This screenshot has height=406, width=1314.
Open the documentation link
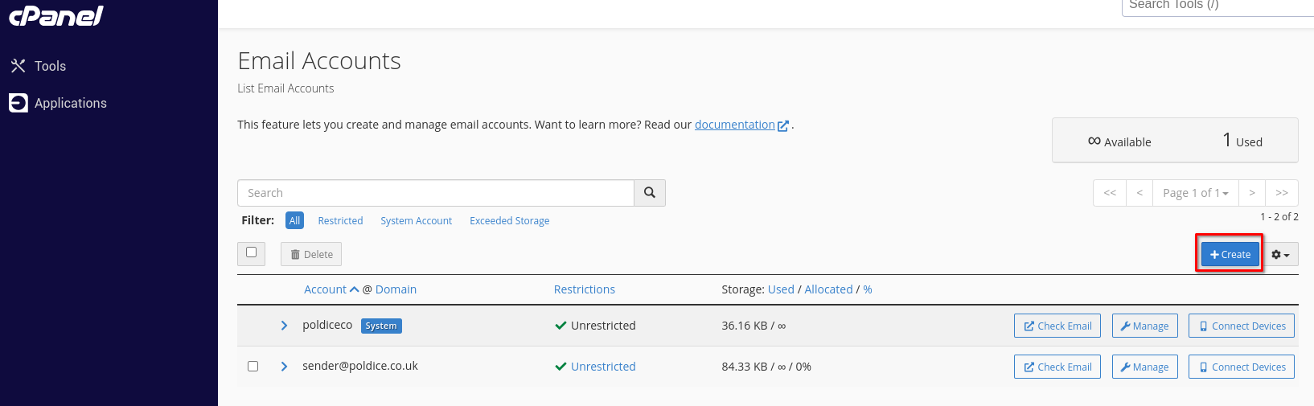click(734, 125)
